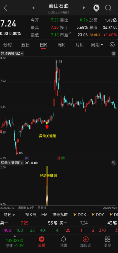The image size is (118, 253).
Task: Tap the 8.48 high price label
Action: click(59, 61)
